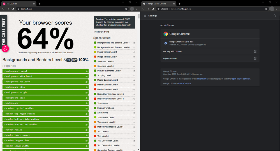Viewport: 280px width, 151px height.
Task: Go forward in CSS3 Test window
Action: [8, 9]
